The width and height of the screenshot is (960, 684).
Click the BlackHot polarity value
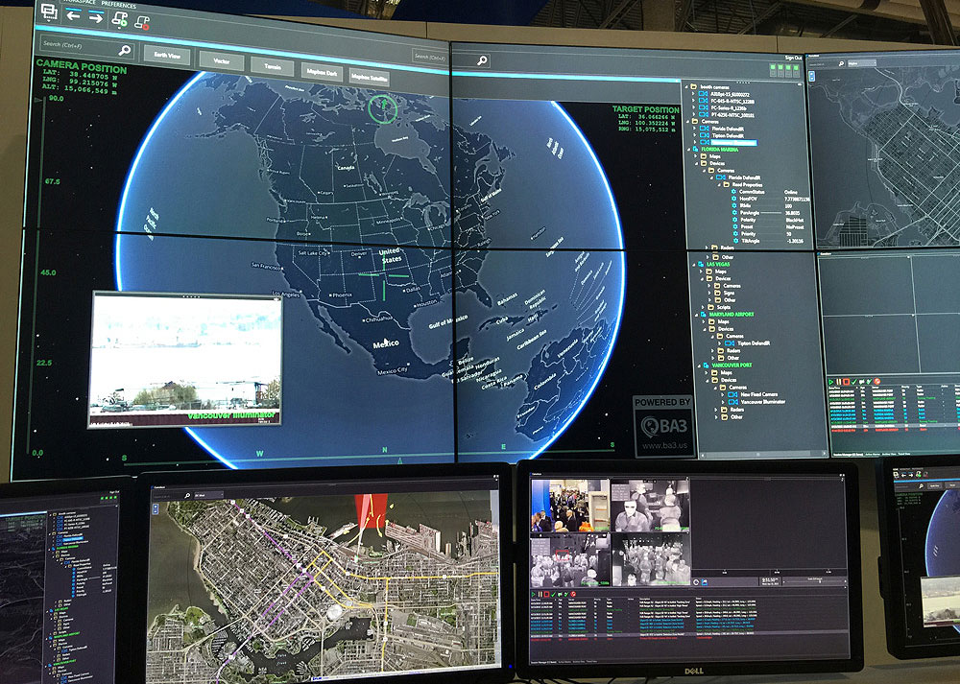795,220
